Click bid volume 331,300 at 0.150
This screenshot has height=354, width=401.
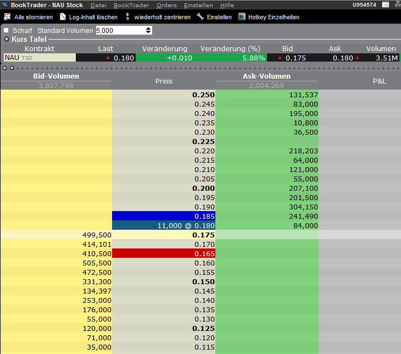tap(97, 281)
